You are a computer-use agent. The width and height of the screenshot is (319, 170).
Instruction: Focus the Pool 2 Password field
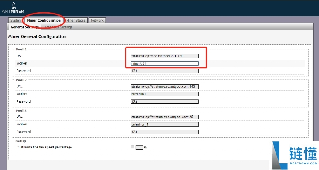tap(164, 101)
